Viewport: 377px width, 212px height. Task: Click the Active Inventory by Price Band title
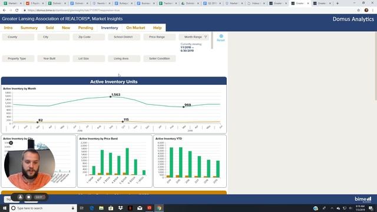coord(98,139)
